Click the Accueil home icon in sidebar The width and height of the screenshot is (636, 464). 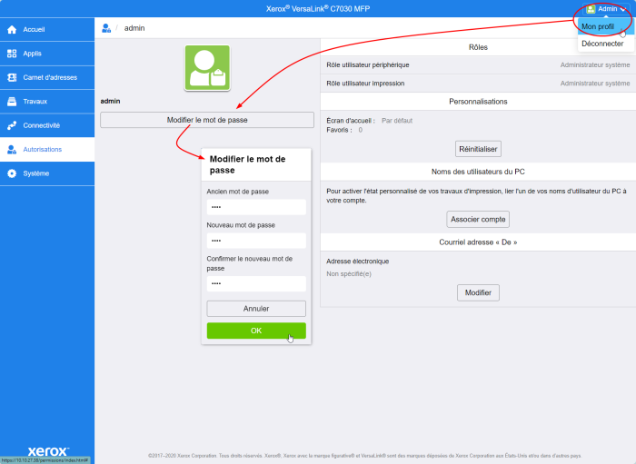coord(12,30)
